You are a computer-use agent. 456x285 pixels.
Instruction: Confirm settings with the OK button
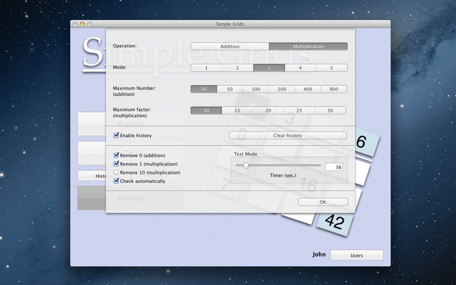pyautogui.click(x=323, y=202)
